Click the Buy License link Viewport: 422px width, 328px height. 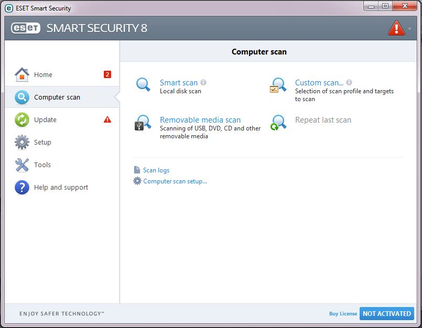point(343,314)
